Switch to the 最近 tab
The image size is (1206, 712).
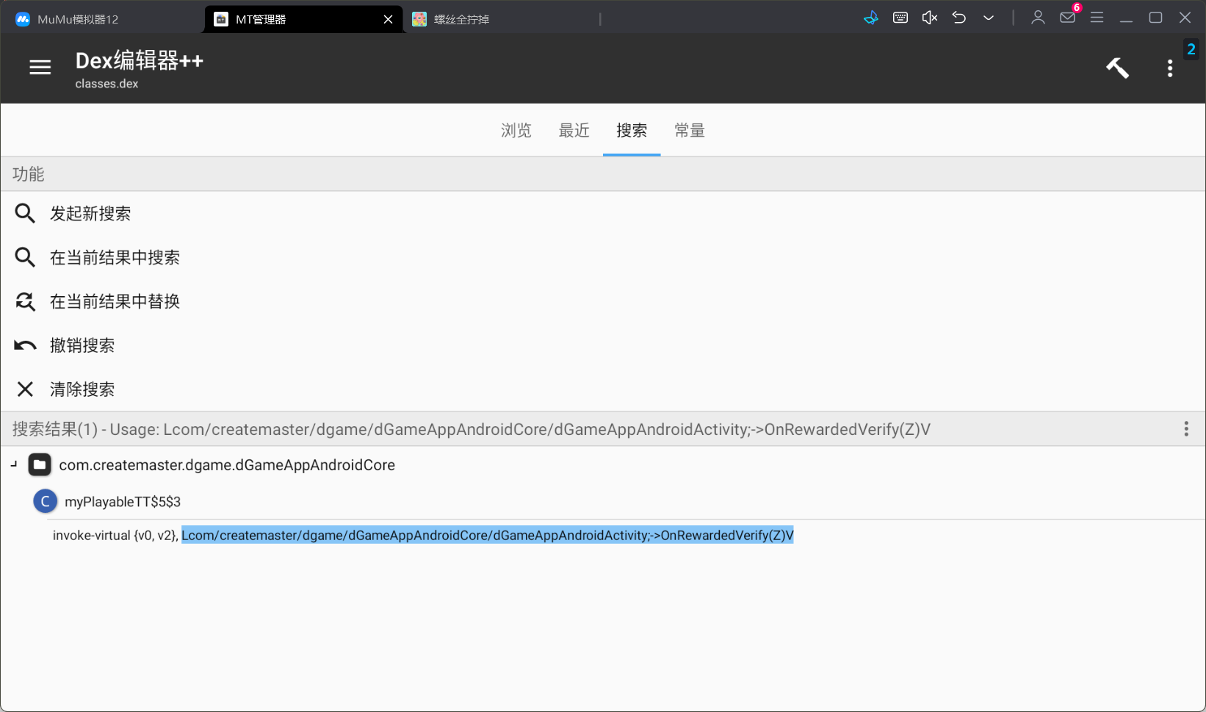pos(574,131)
